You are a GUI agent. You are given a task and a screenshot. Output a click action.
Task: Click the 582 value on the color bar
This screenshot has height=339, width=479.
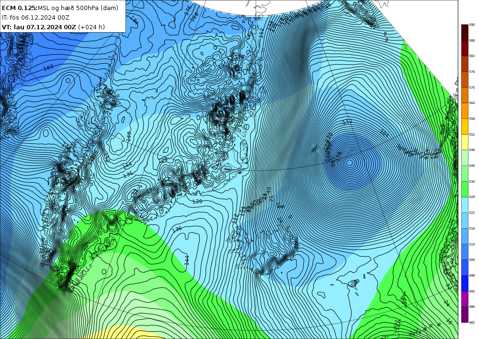coord(472,56)
